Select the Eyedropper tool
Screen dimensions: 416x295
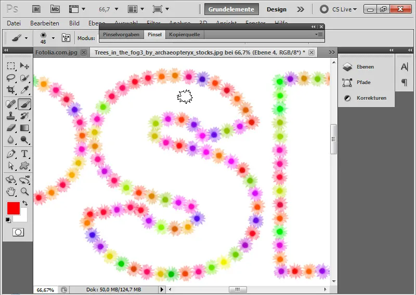[x=24, y=89]
